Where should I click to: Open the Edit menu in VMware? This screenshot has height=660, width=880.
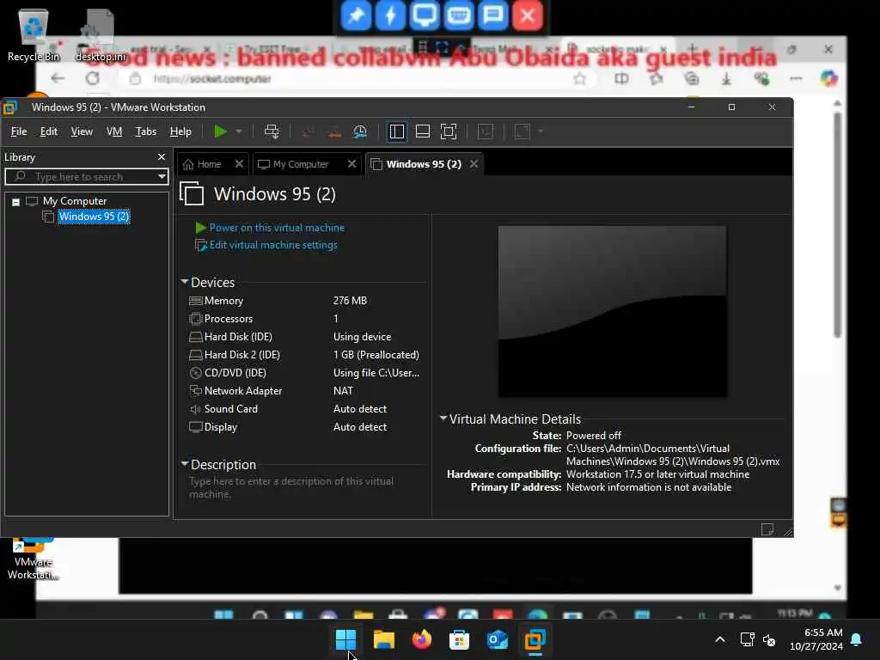49,131
